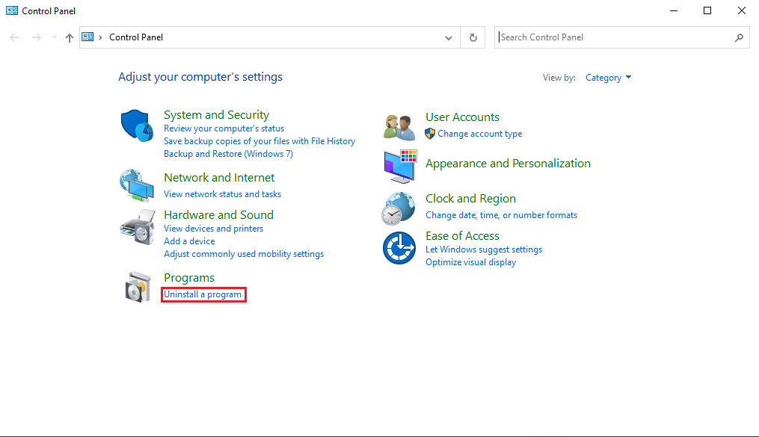Image resolution: width=759 pixels, height=437 pixels.
Task: Open Appearance and Personalization monitor icon
Action: (399, 164)
